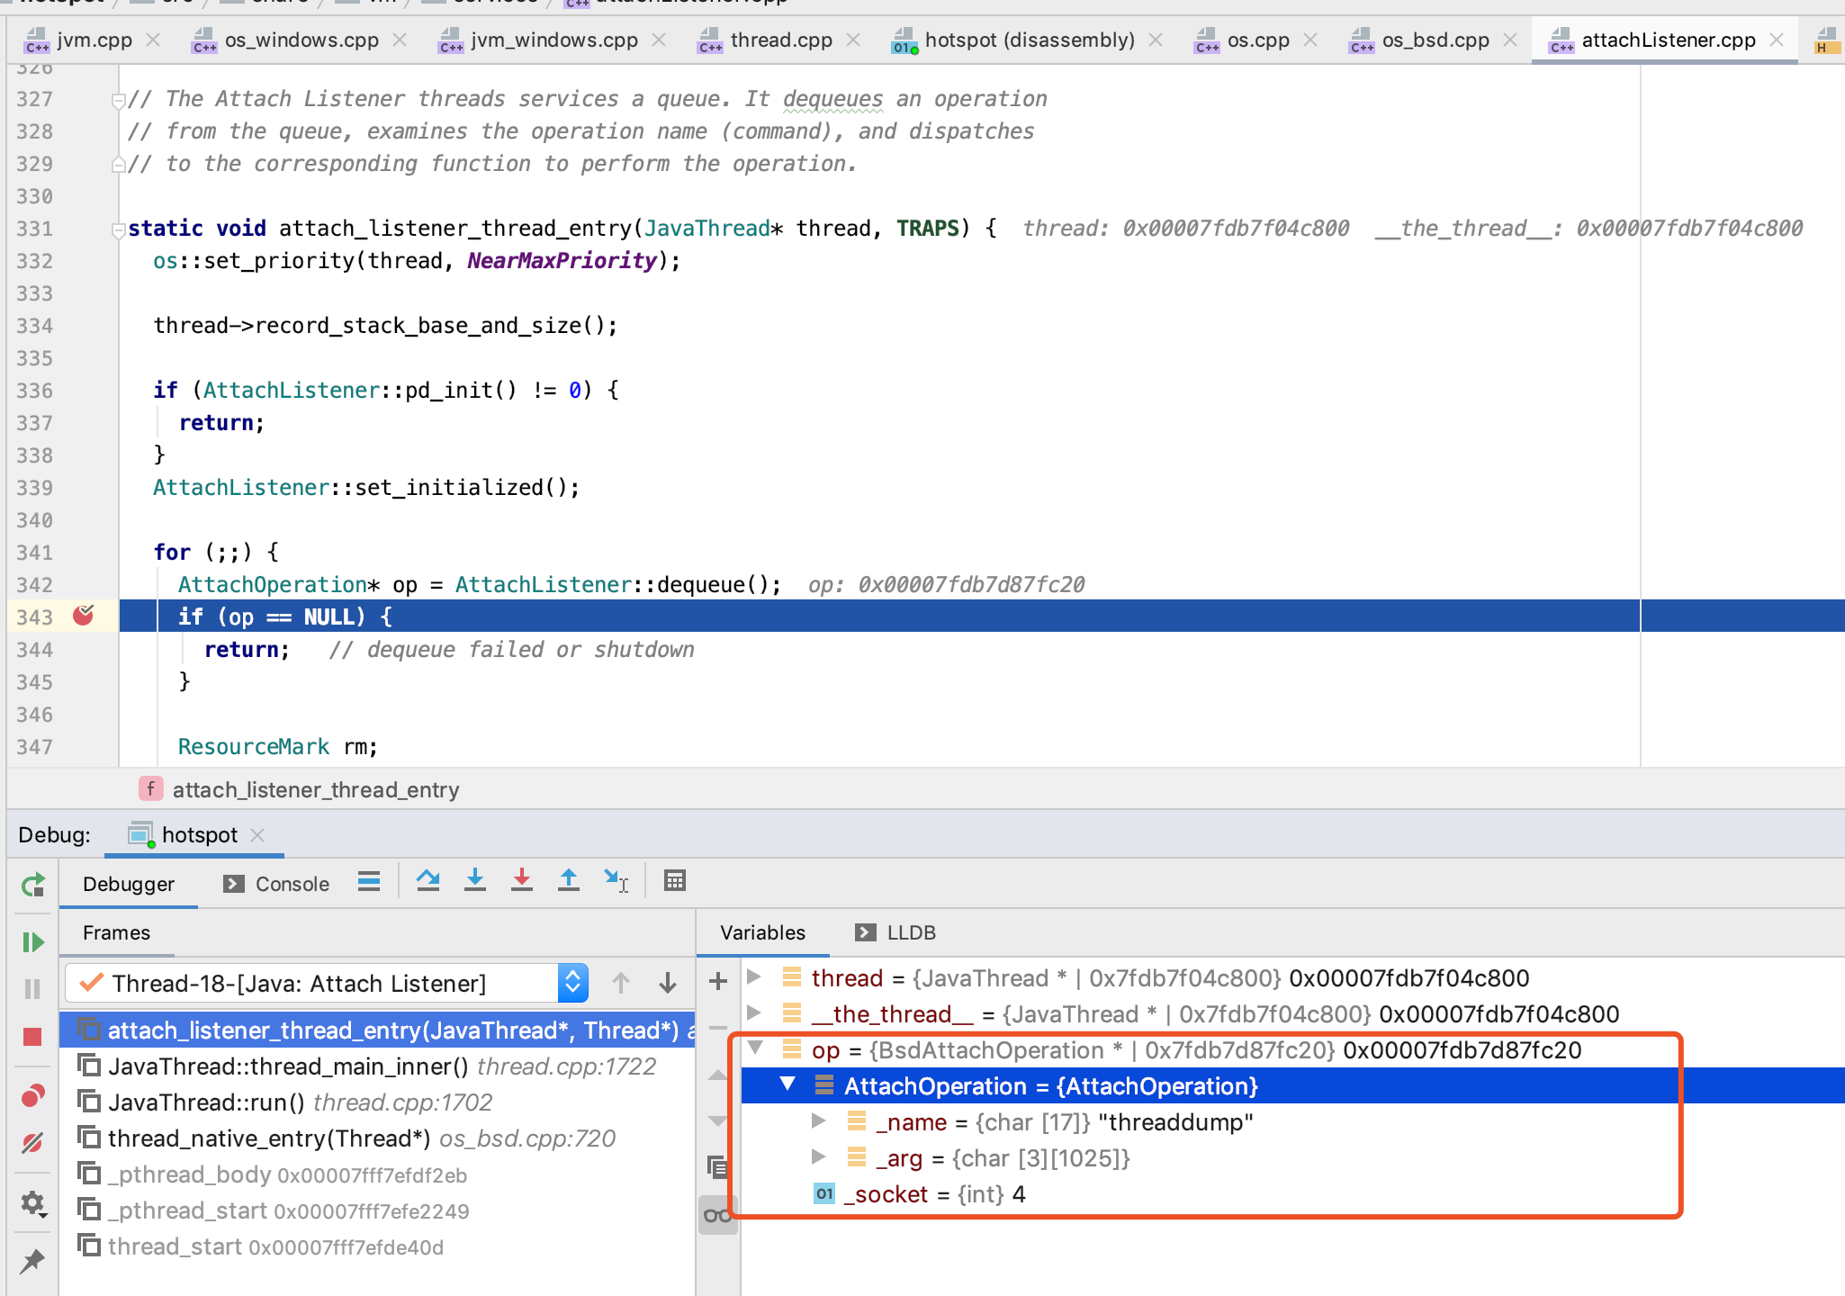
Task: Toggle Mute Breakpoints icon
Action: pyautogui.click(x=32, y=1144)
